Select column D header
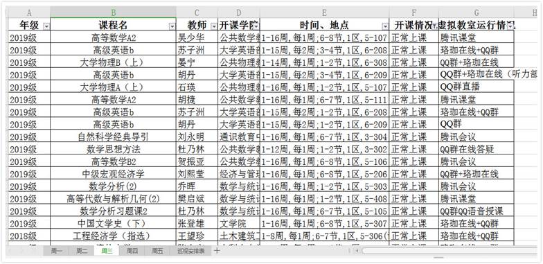Screen dimensions: 543x264 coord(239,12)
